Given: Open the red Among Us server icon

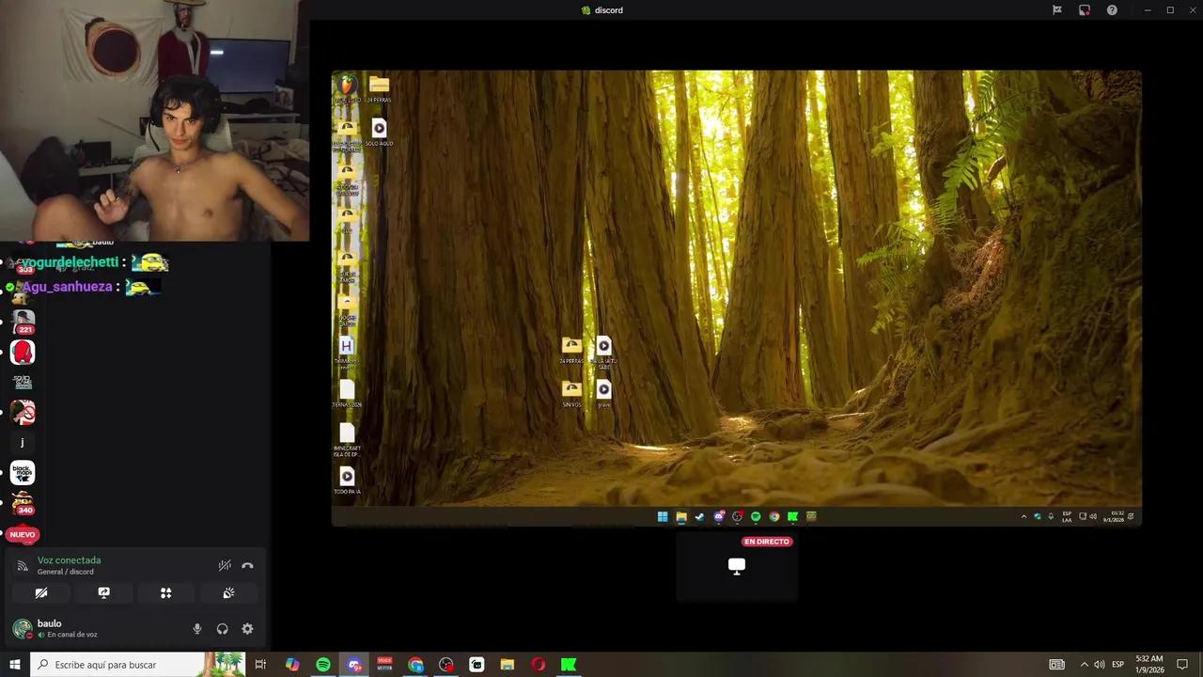Looking at the screenshot, I should coord(23,353).
